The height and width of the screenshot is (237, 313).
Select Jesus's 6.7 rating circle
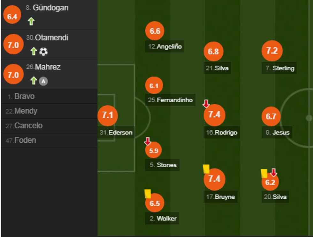point(271,117)
